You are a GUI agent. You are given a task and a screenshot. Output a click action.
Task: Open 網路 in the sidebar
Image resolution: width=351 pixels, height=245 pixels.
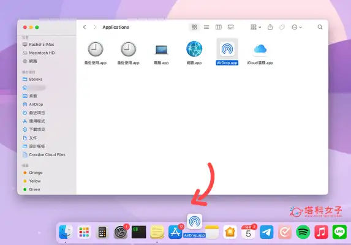coord(30,61)
